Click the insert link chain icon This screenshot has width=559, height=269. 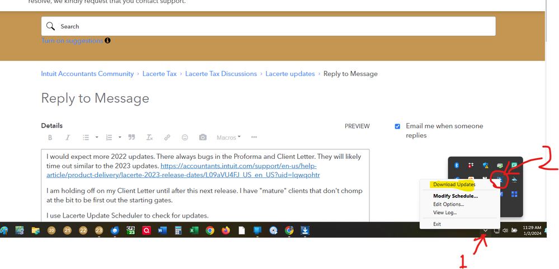pyautogui.click(x=167, y=138)
